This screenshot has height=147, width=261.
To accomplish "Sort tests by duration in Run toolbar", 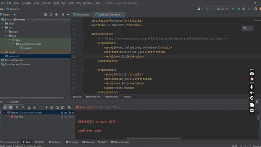I will 23,107.
